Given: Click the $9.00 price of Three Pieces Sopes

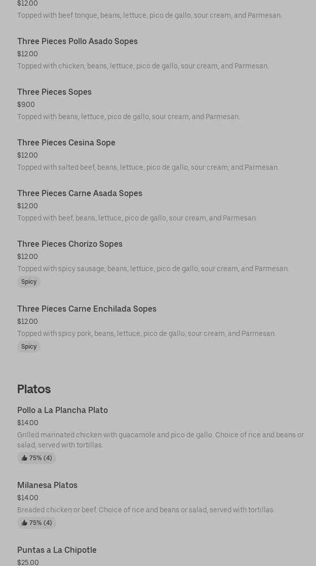Looking at the screenshot, I should pos(26,105).
